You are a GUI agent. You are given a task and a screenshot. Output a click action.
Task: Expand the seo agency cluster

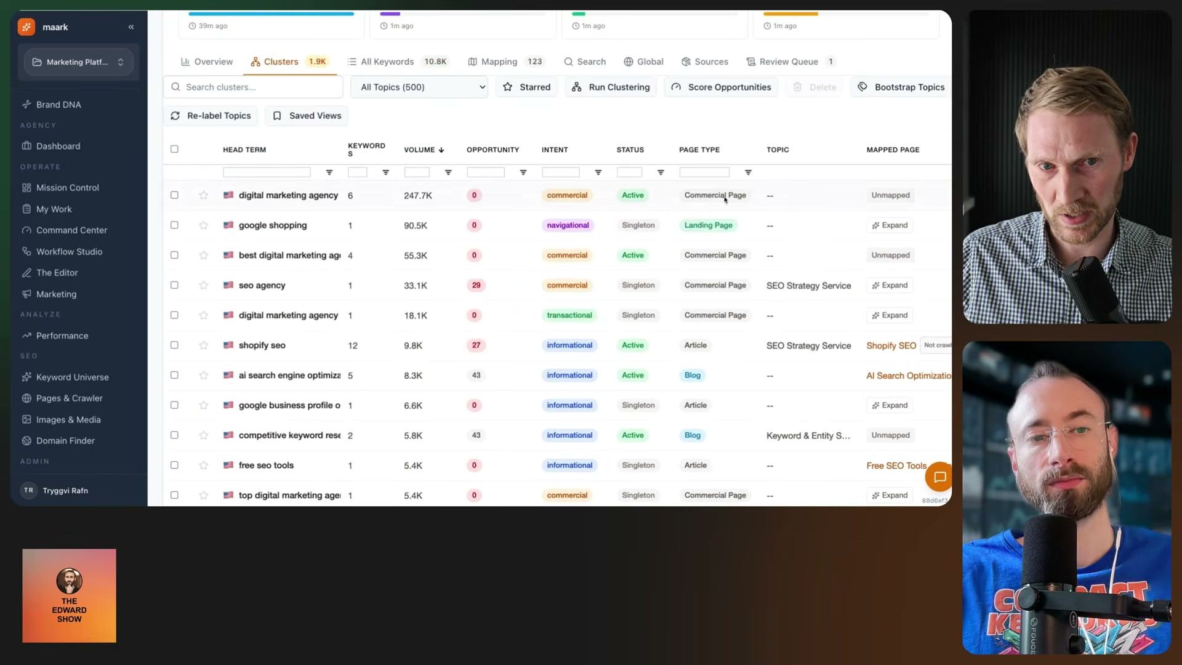pos(890,285)
